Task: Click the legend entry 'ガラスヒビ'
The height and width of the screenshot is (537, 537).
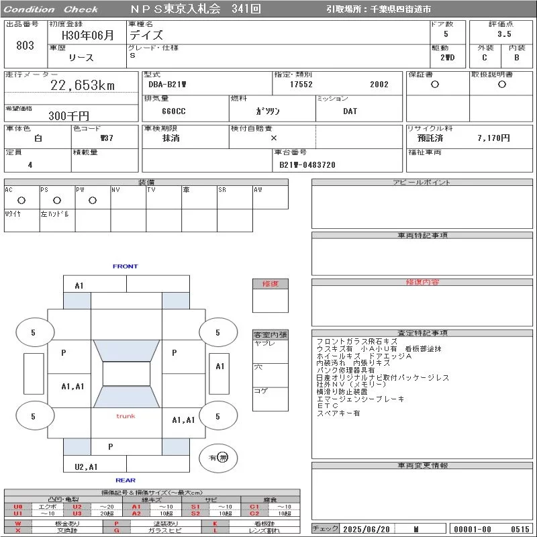Action: click(165, 530)
